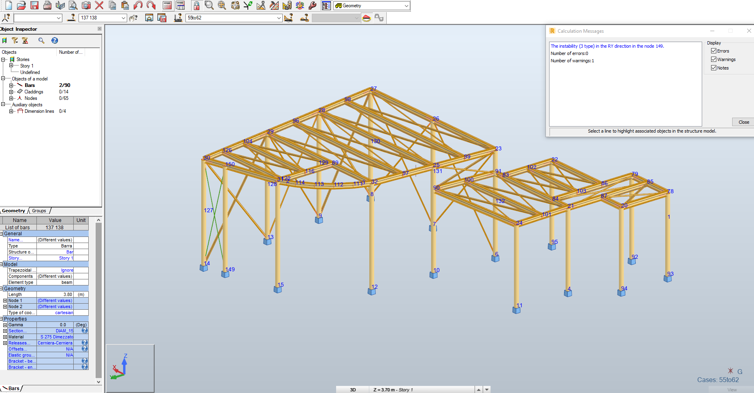
Task: Open the Geometry layout dropdown
Action: click(406, 6)
